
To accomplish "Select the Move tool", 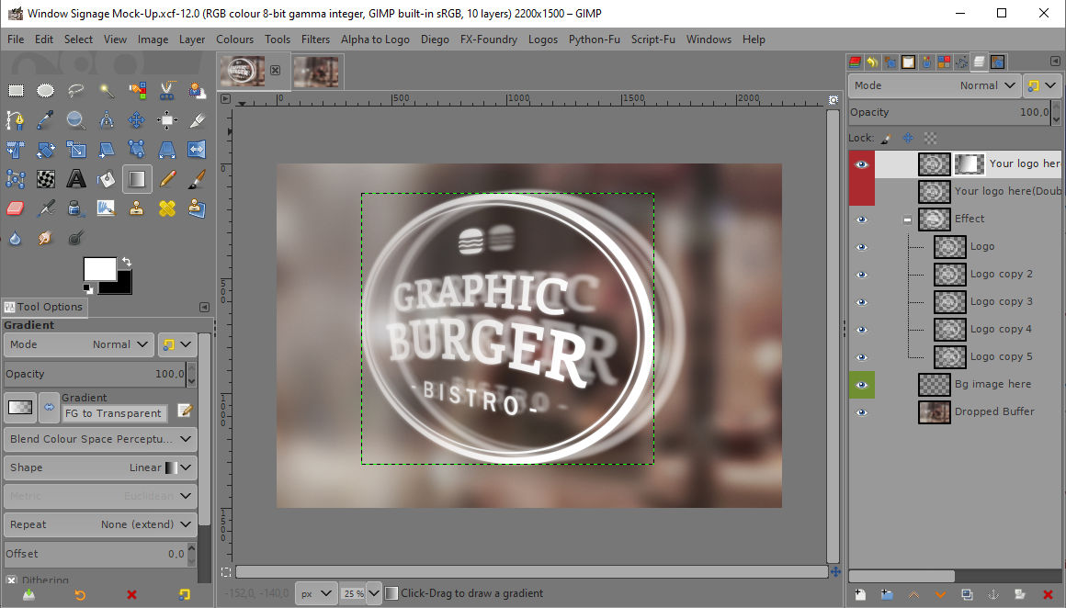I will pos(137,120).
